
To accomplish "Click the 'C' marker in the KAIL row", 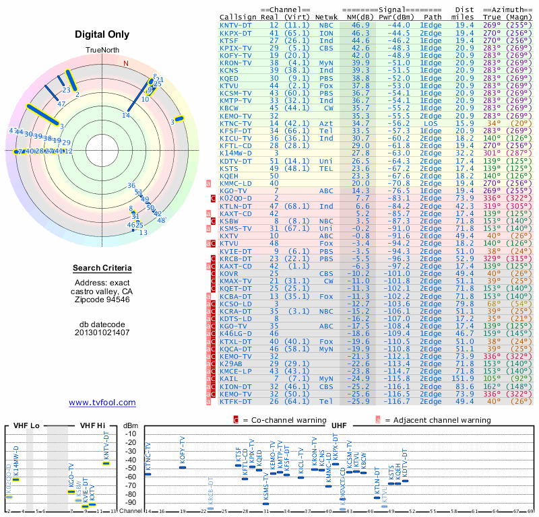I will pos(213,378).
